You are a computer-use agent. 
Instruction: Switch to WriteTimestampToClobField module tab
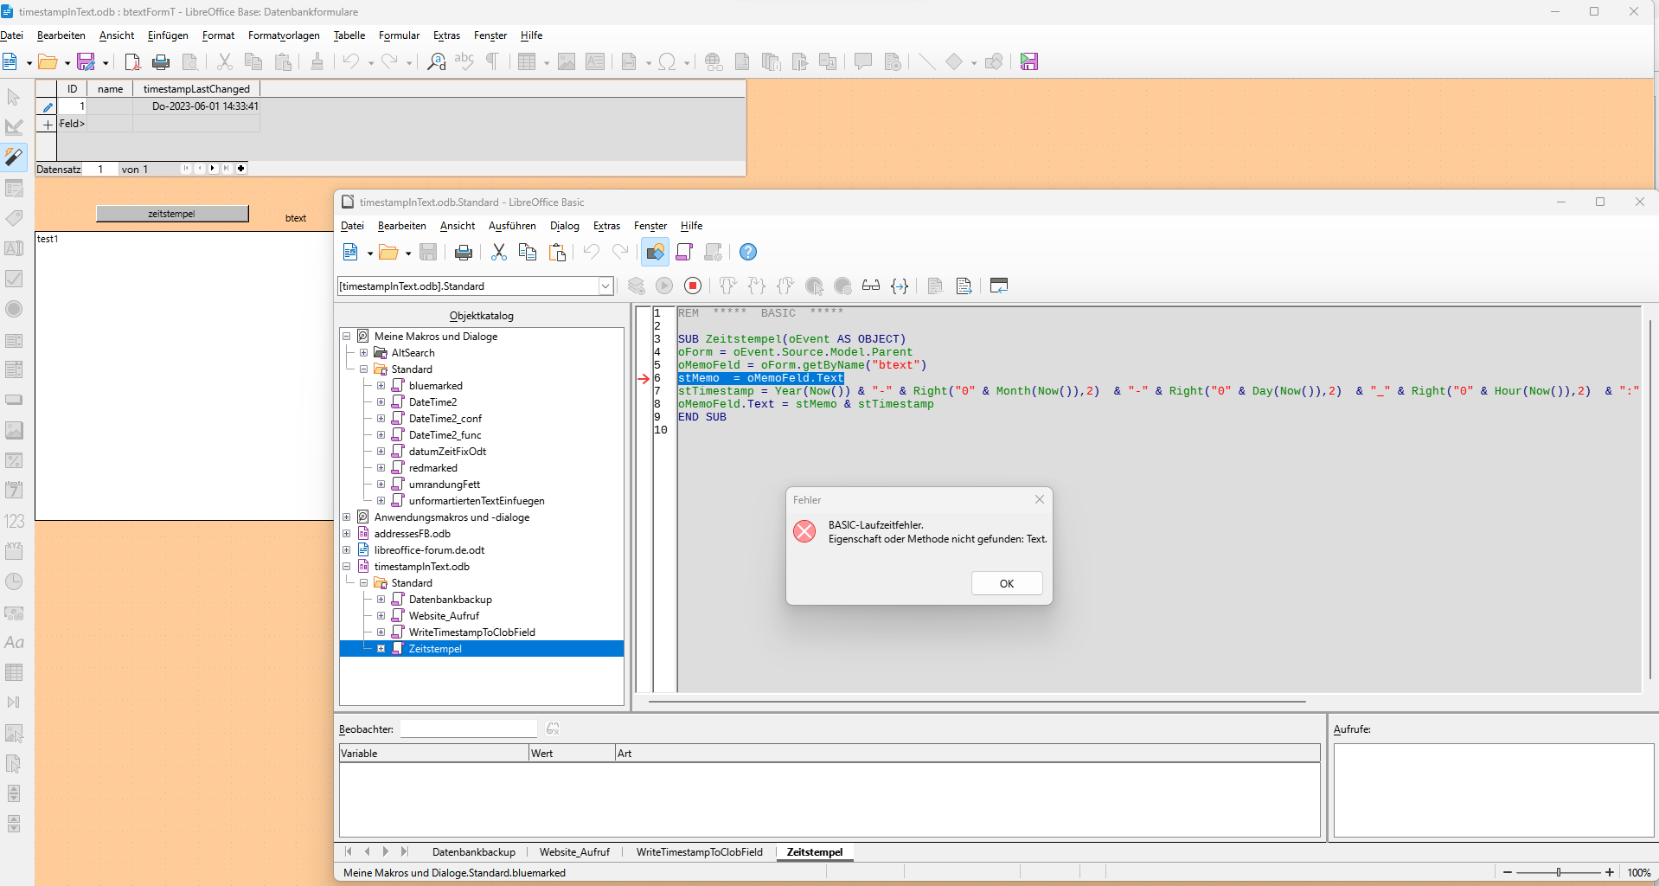(699, 852)
